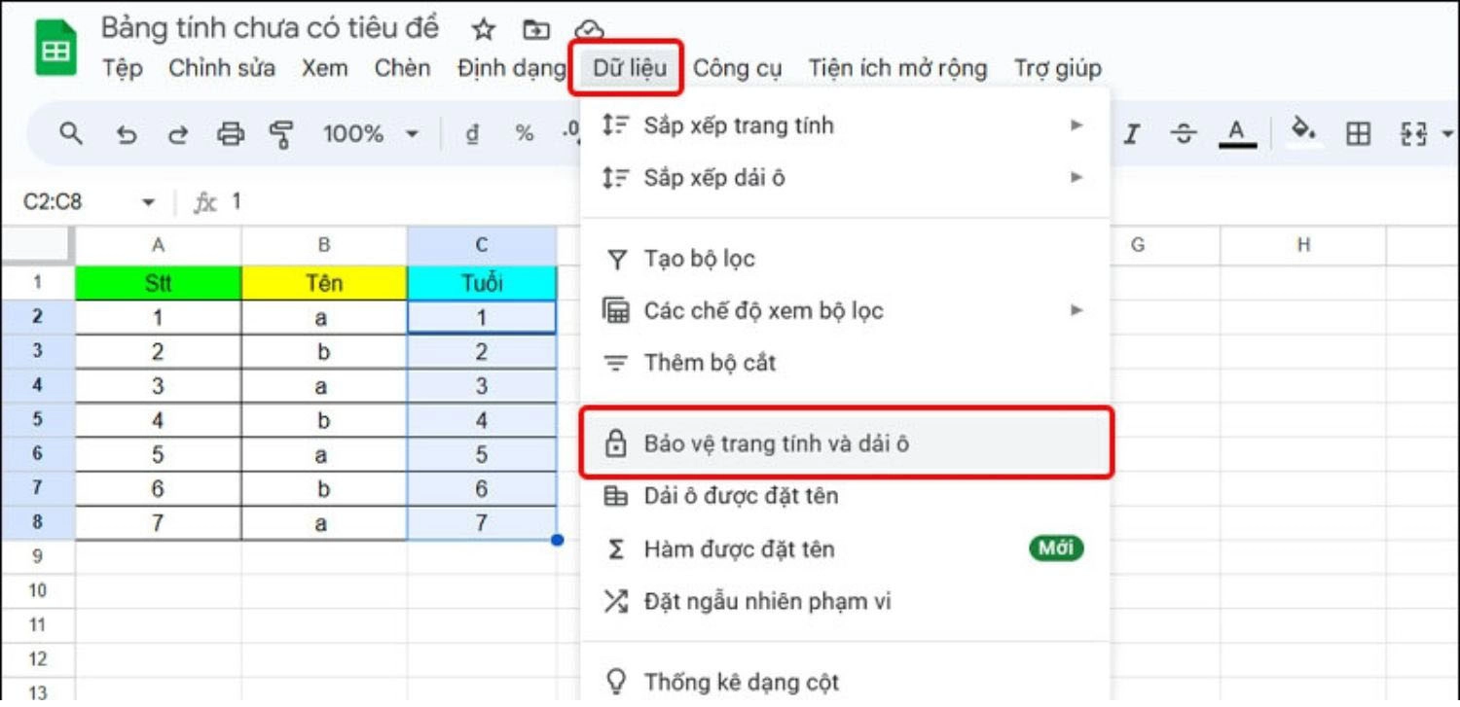Apply currency format (đ) button
Viewport: 1460px width, 707px height.
pos(473,134)
